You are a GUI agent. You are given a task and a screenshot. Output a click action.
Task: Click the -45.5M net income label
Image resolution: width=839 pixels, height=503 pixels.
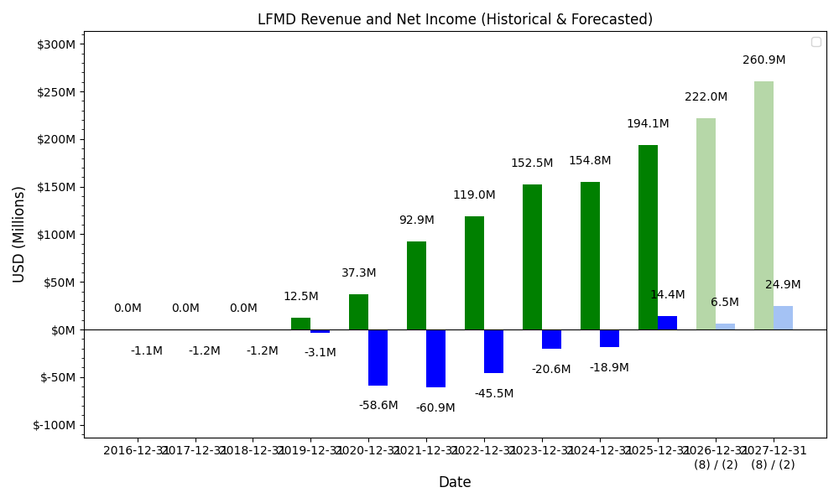[494, 393]
